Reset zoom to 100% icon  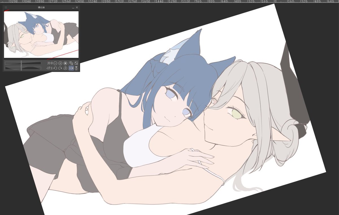click(65, 63)
